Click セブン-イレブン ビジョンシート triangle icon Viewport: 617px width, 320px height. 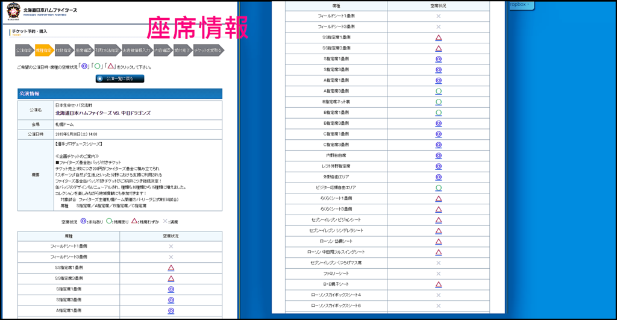tap(439, 220)
